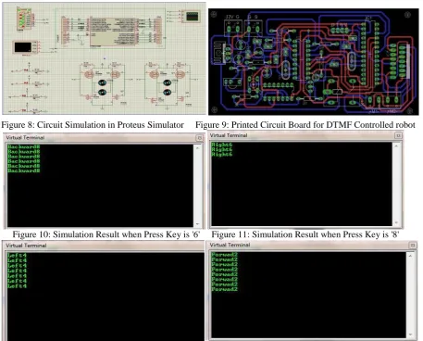Click the Forwad2 window's Virtual Terminal title
The height and width of the screenshot is (341, 423).
(x=230, y=245)
